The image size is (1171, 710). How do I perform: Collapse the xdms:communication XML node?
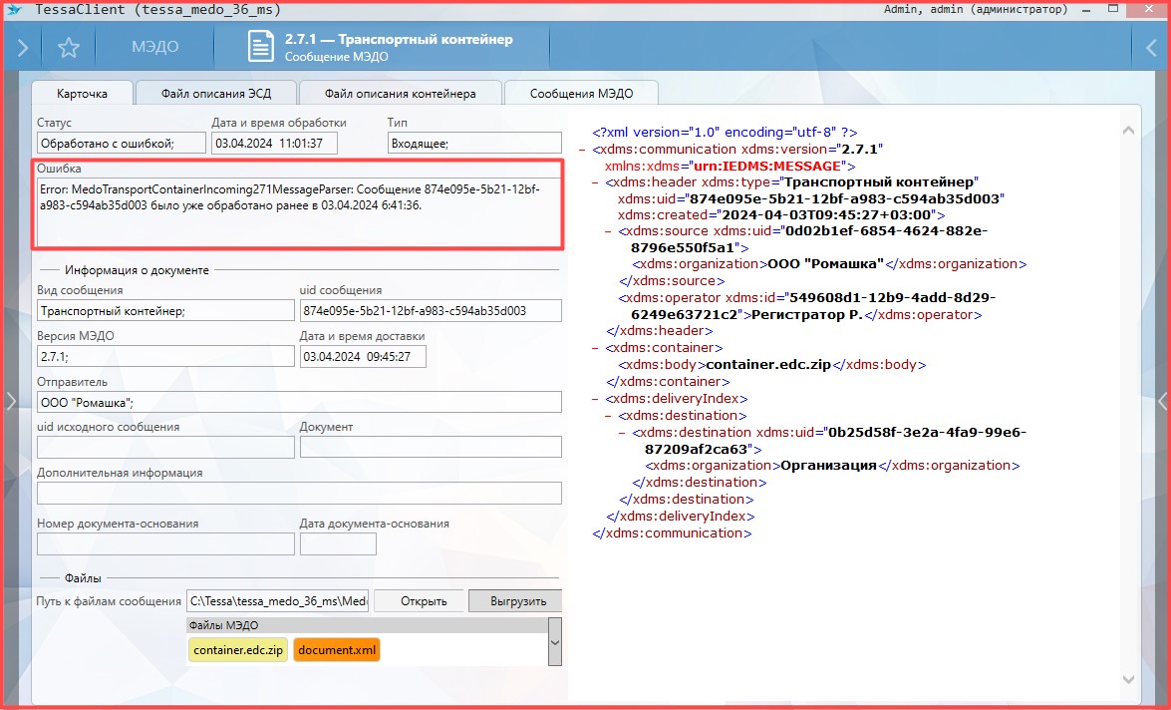[x=582, y=150]
